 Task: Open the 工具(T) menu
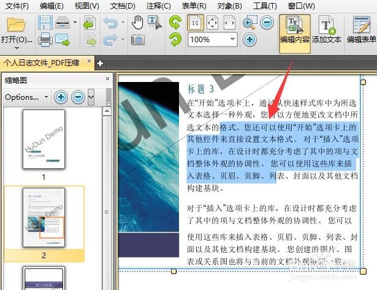(265, 6)
